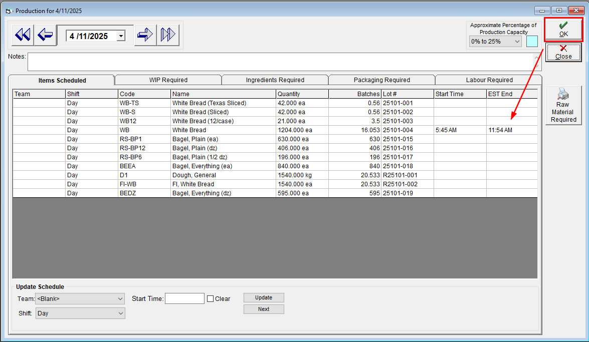This screenshot has width=589, height=342.
Task: Go to next day arrow
Action: click(x=145, y=35)
